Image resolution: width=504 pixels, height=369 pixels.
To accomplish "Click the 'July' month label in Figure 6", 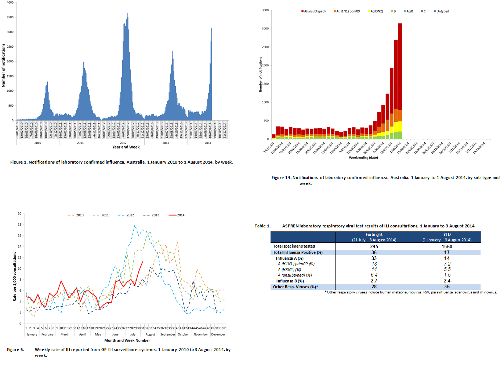I will [133, 335].
